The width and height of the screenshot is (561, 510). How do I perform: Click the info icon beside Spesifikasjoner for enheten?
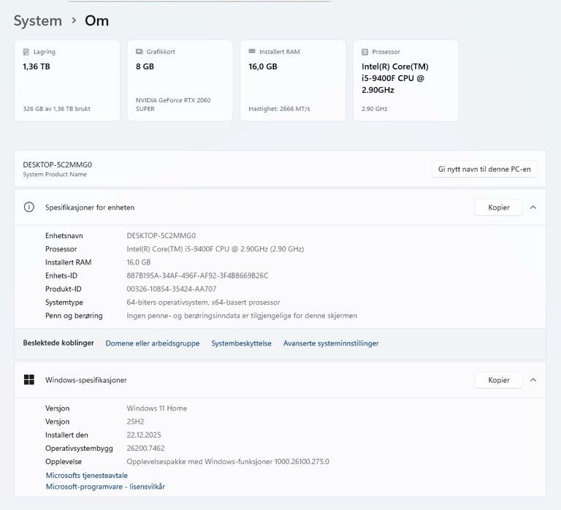pyautogui.click(x=29, y=208)
